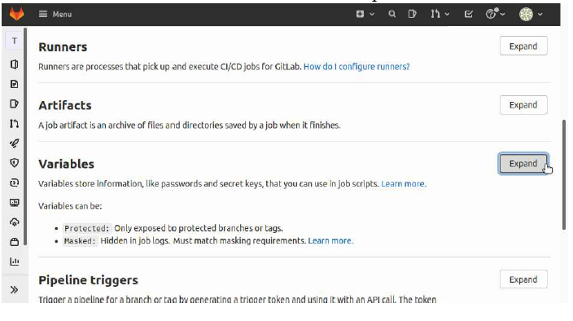
Task: Click the GitLab fox logo
Action: tap(16, 14)
